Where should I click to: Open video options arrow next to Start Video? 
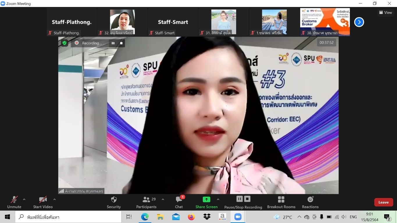click(x=54, y=199)
